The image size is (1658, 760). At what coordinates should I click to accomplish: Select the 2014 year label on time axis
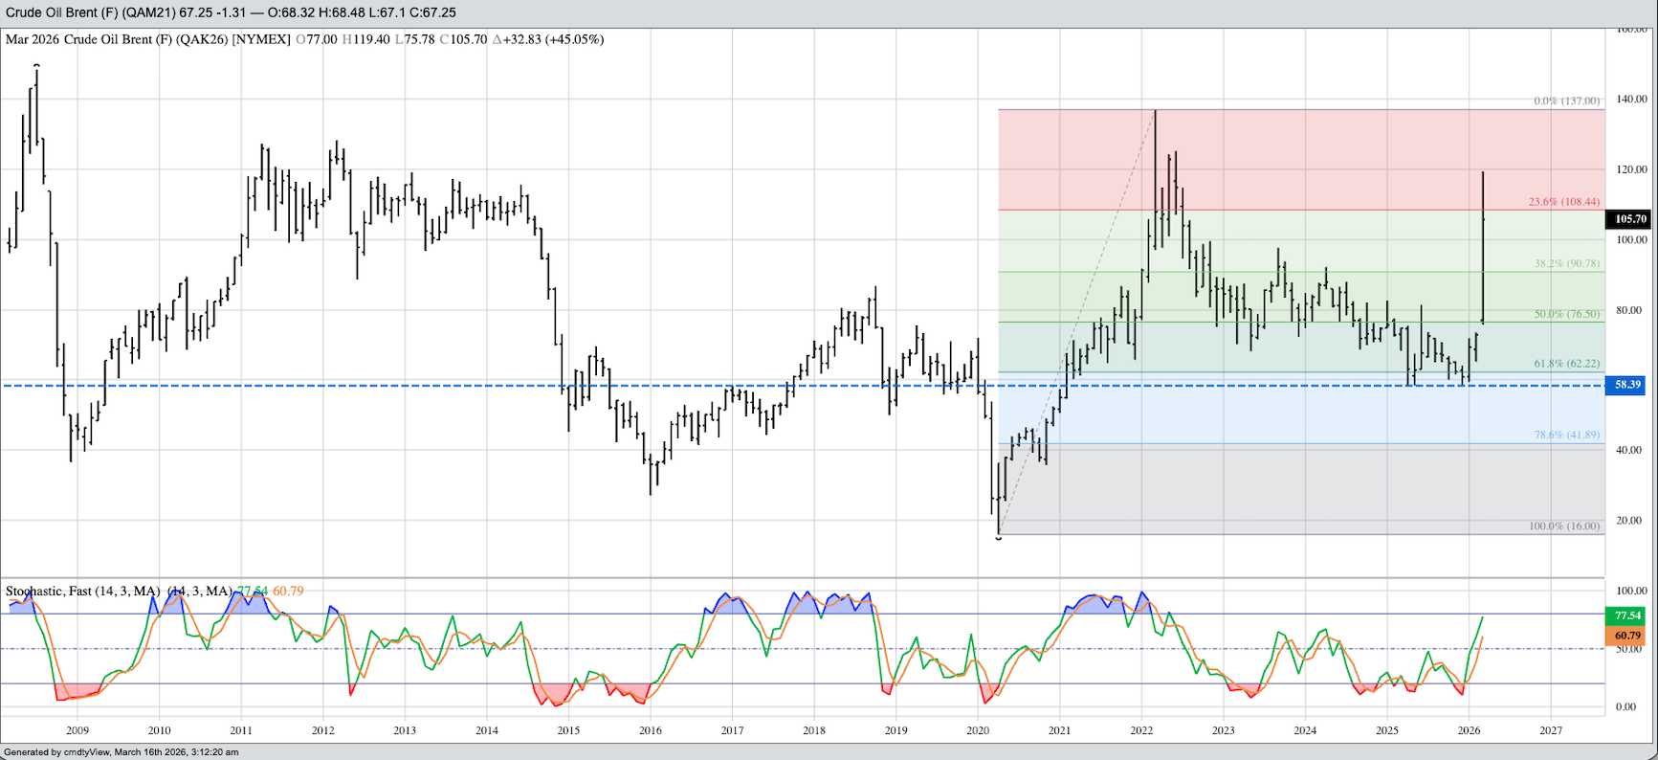[x=486, y=730]
